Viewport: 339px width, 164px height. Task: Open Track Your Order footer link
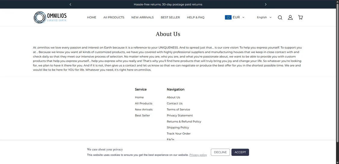[x=179, y=134]
